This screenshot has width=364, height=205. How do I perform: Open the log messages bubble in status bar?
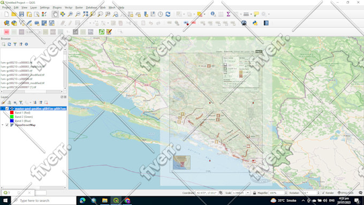[360, 193]
